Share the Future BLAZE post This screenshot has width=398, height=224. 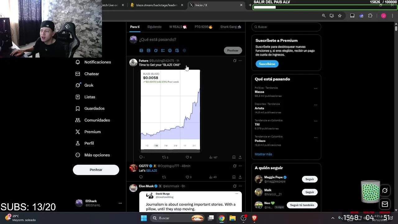pos(240,157)
